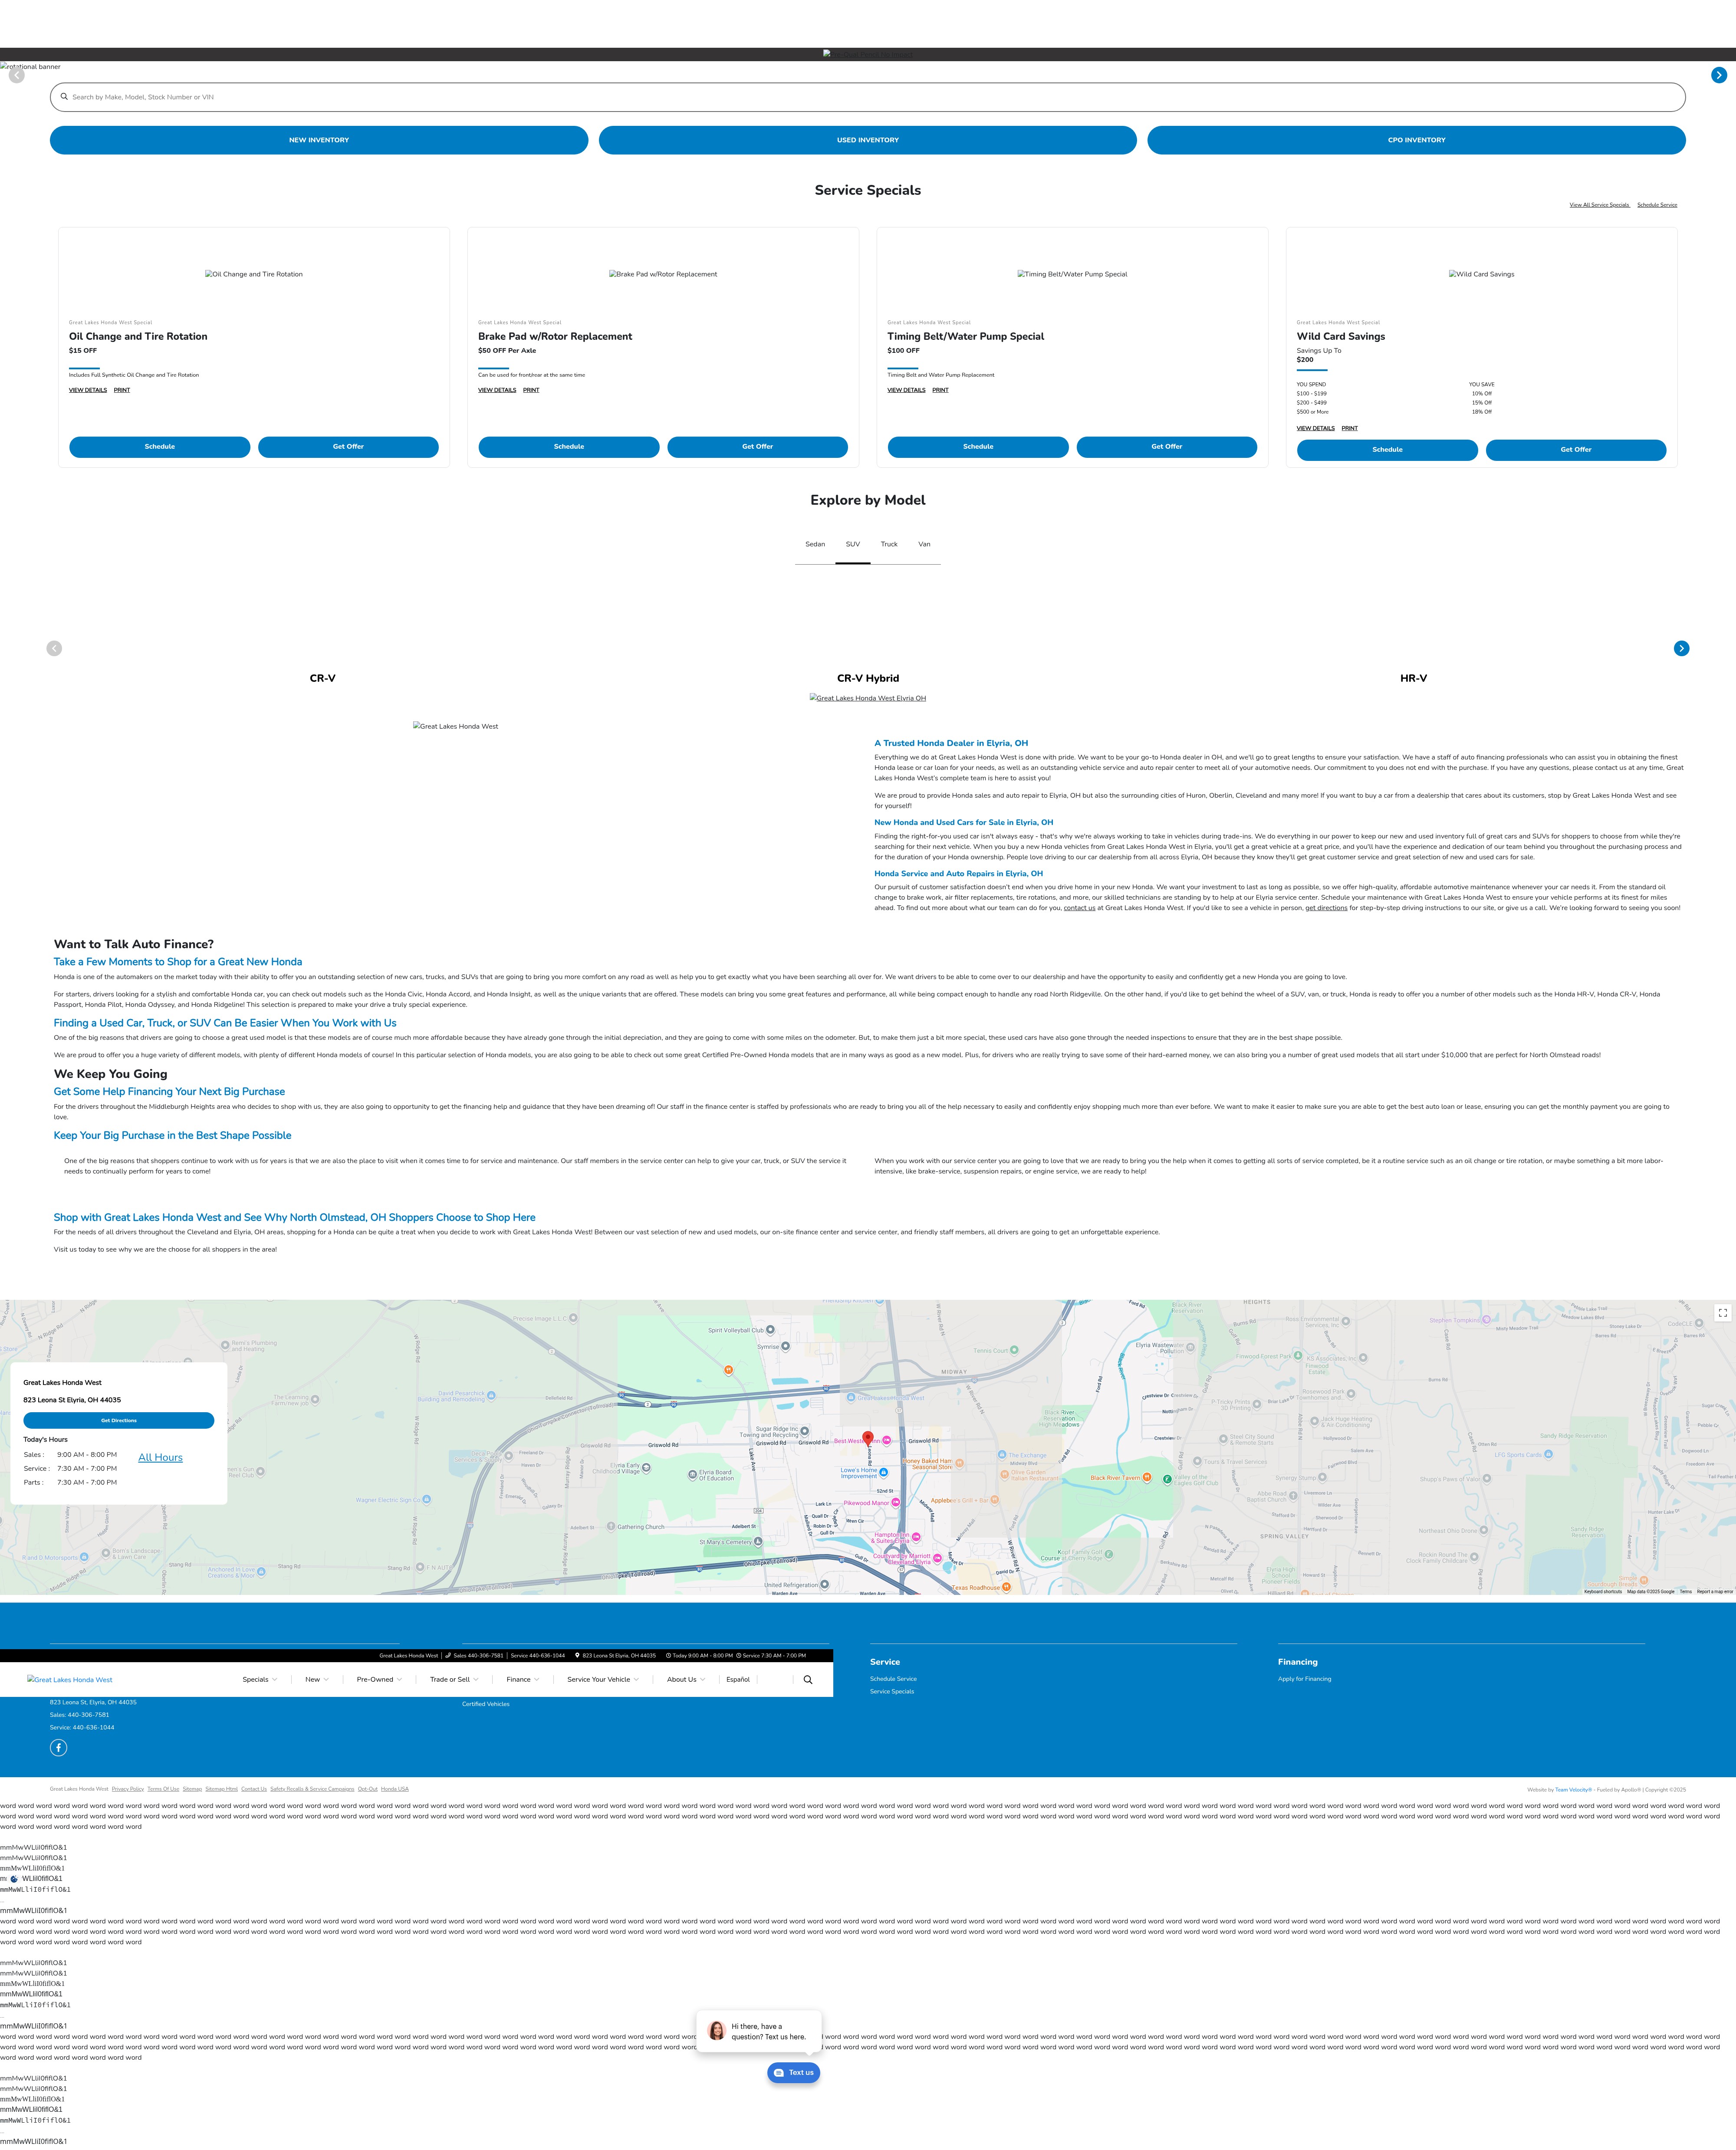The width and height of the screenshot is (1736, 2150).
Task: Switch site language to Español
Action: click(738, 1680)
